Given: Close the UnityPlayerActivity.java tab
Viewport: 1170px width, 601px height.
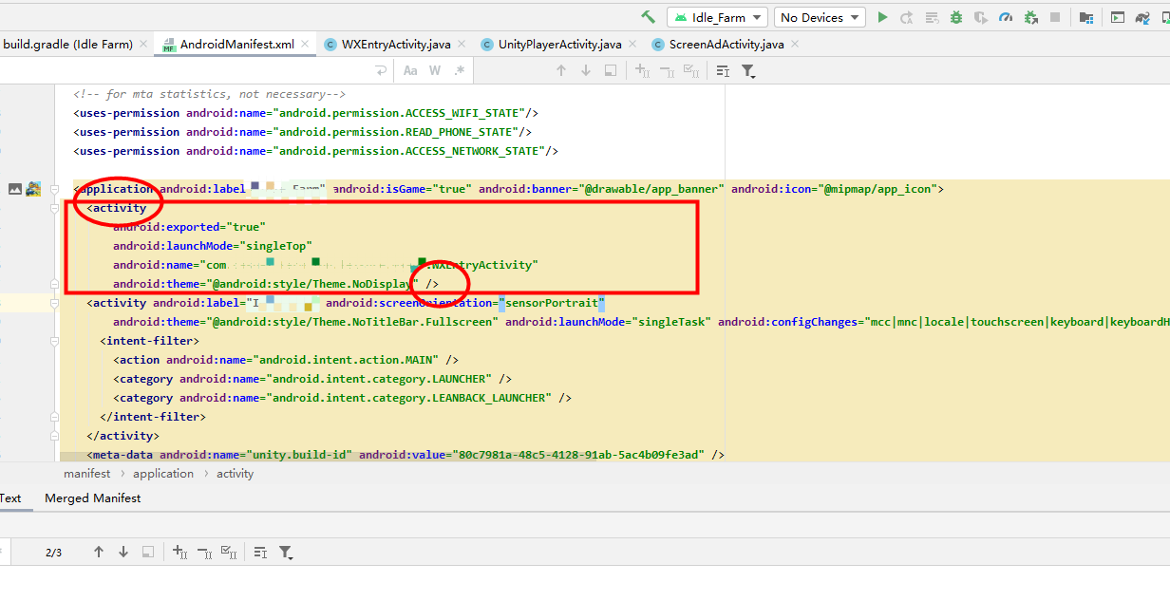Looking at the screenshot, I should 632,44.
